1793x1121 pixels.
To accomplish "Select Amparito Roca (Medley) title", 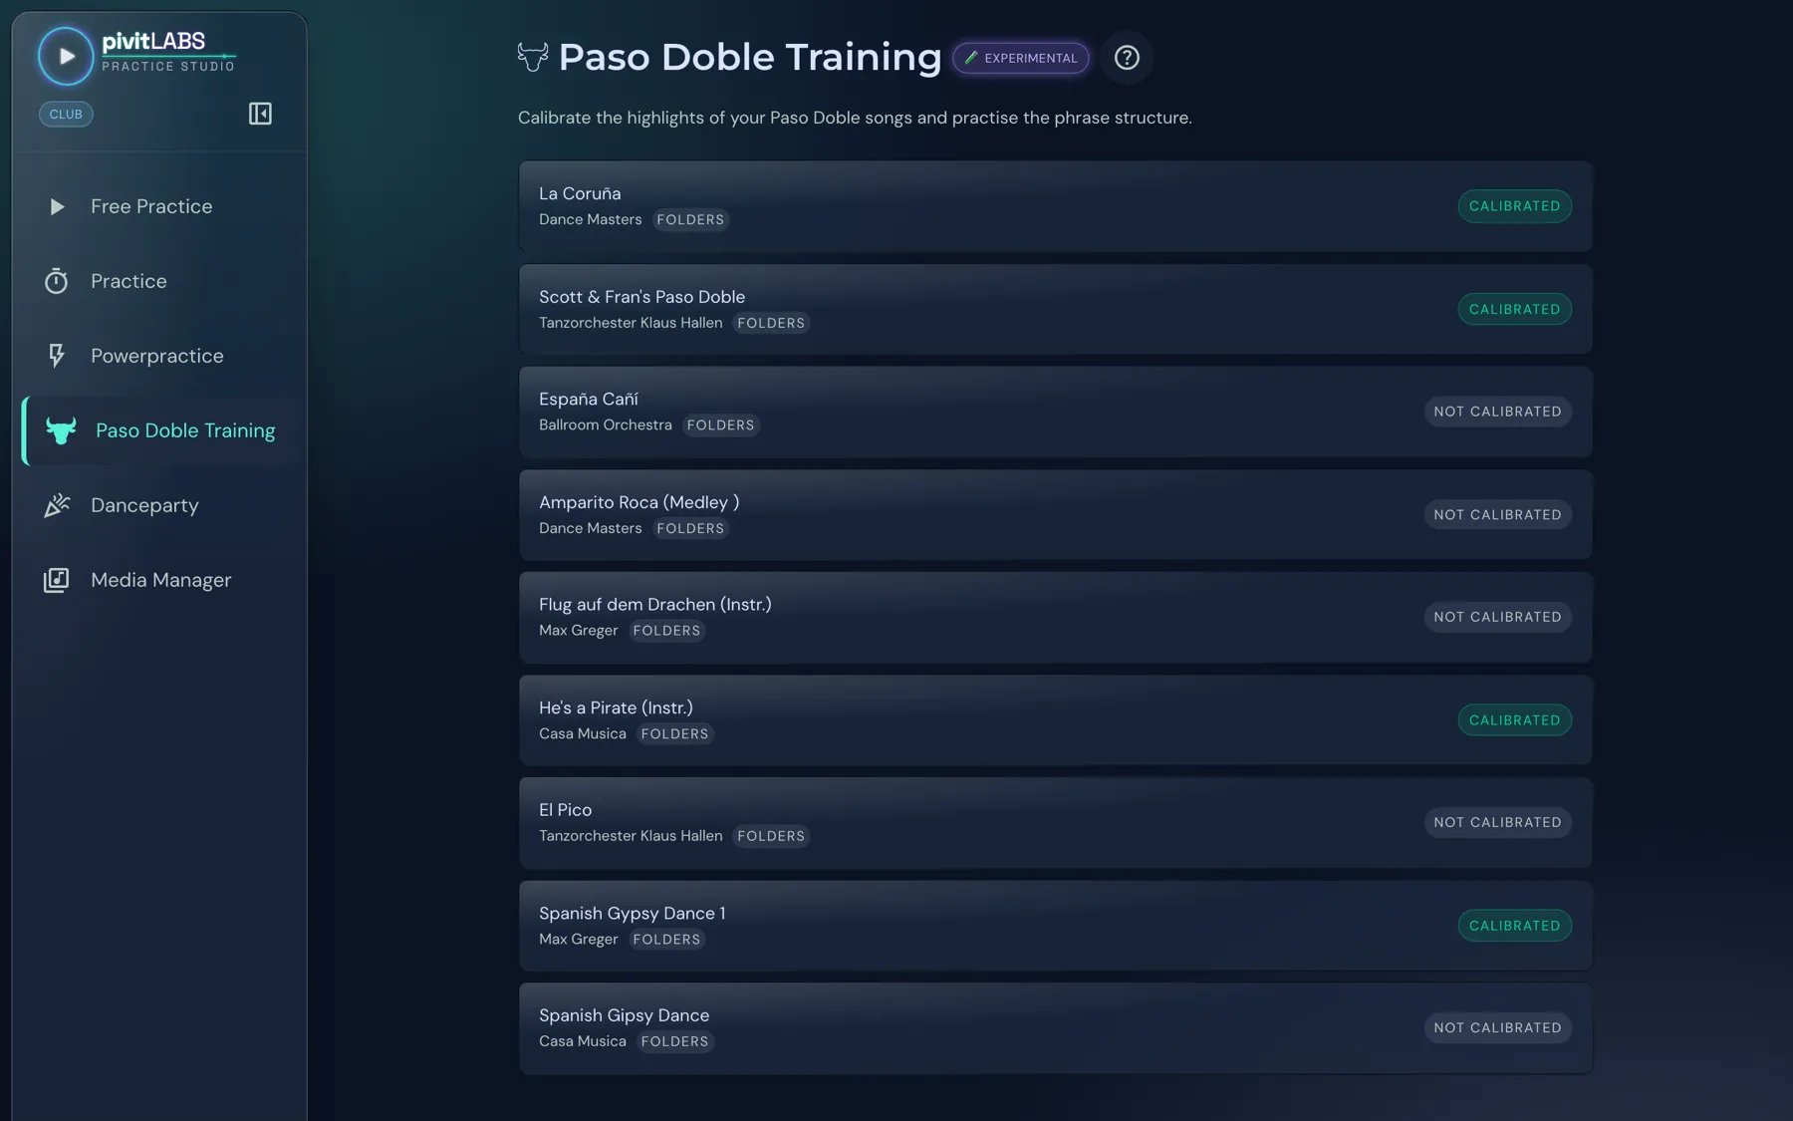I will [639, 502].
